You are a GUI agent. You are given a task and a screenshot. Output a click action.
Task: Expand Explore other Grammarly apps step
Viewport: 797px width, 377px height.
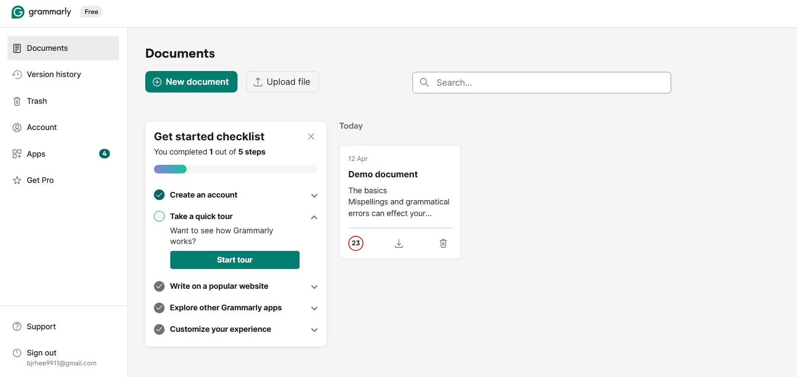click(x=314, y=309)
